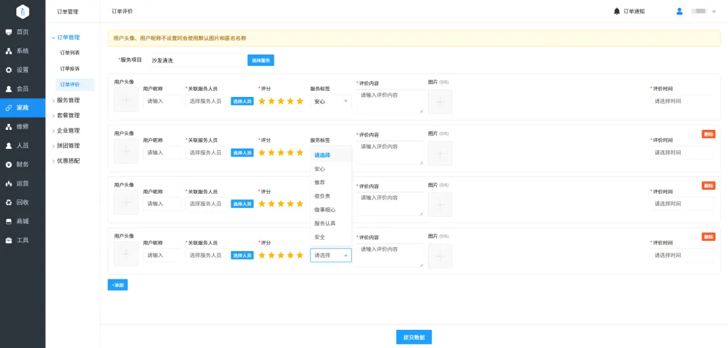Open the 运营 sidebar section
This screenshot has height=348, width=728.
23,184
